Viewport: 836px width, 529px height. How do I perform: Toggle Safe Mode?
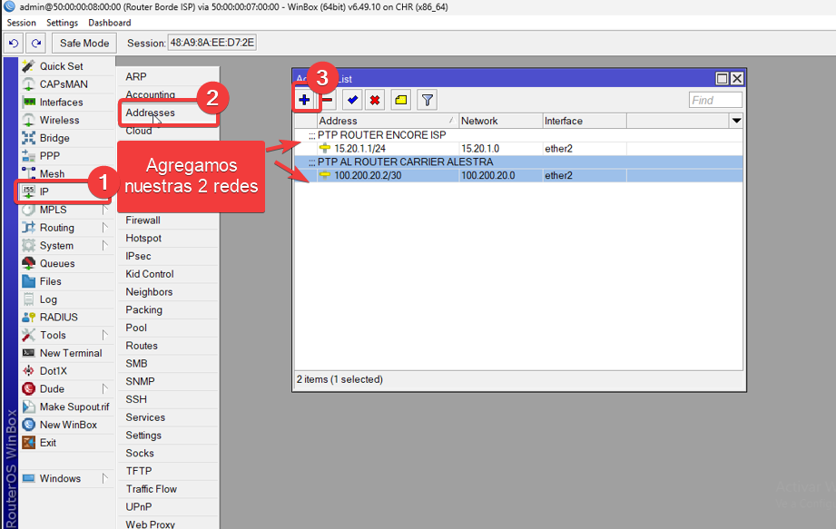point(84,42)
